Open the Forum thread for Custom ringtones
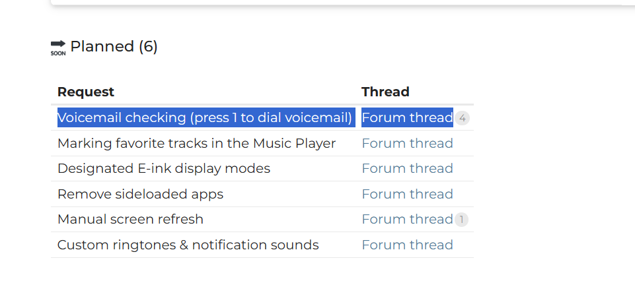 tap(407, 245)
